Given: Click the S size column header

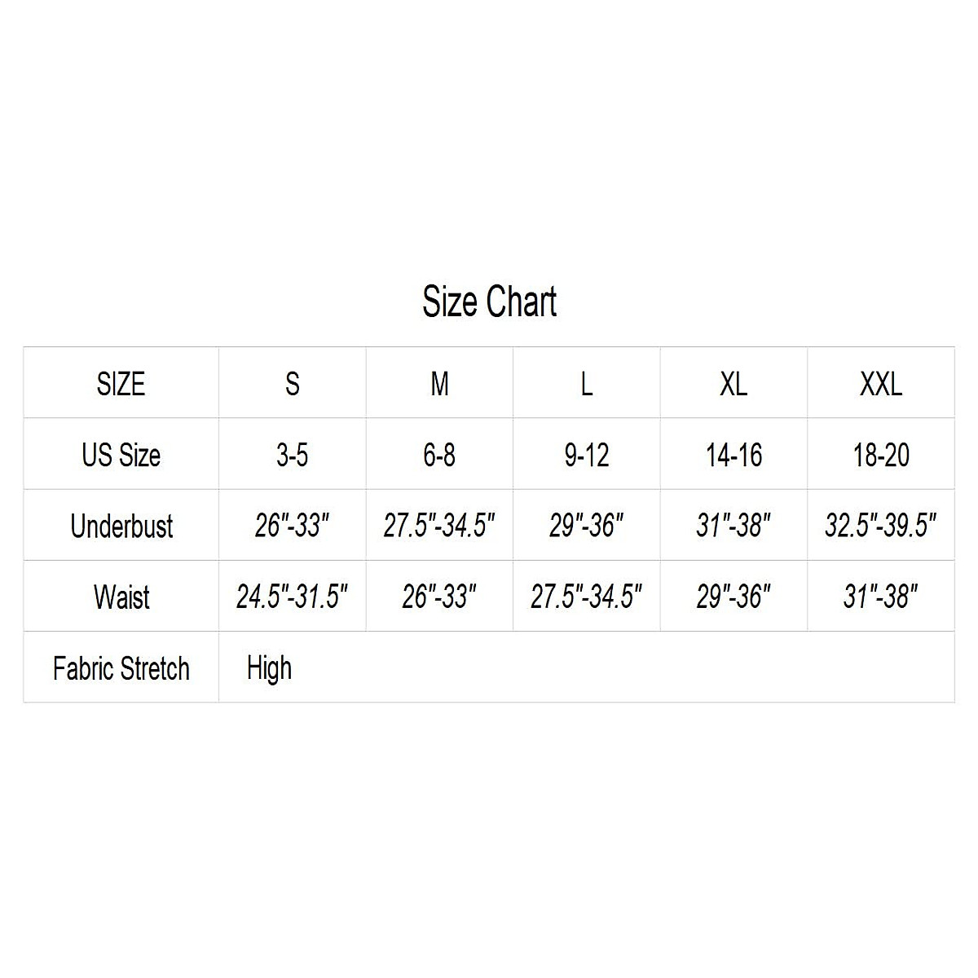Looking at the screenshot, I should [292, 384].
